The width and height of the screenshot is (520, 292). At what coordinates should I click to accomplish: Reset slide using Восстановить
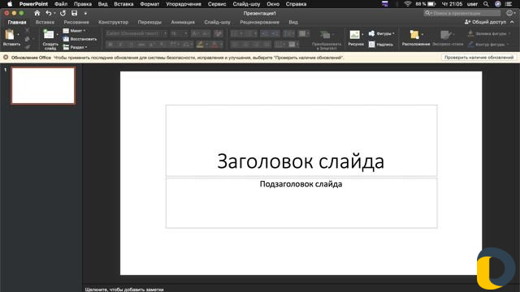[80, 39]
